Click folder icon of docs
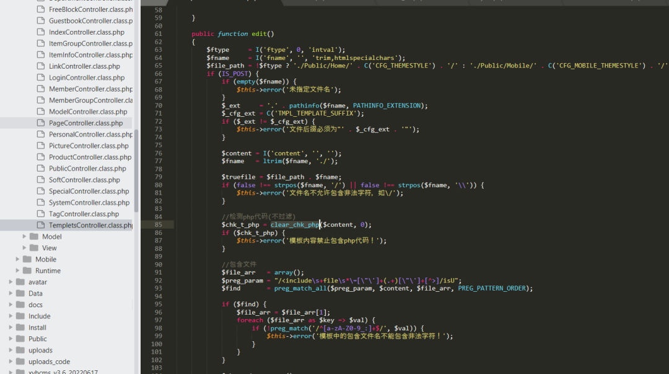 pyautogui.click(x=20, y=305)
